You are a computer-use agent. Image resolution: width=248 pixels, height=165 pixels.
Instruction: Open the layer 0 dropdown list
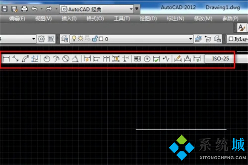(x=191, y=39)
